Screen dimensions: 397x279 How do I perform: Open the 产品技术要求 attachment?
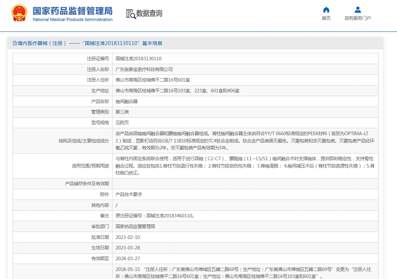click(129, 194)
